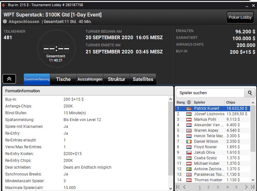Click the globe country column icon
Image resolution: width=257 pixels, height=191 pixels.
click(189, 102)
